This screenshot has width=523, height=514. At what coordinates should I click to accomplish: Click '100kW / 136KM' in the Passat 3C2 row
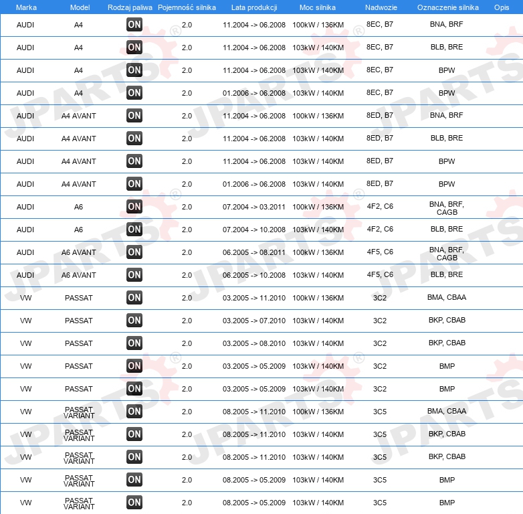click(318, 298)
